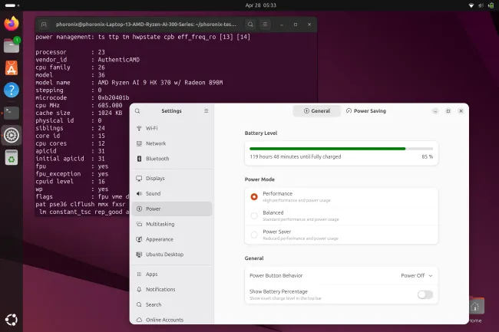The image size is (499, 332).
Task: Enable the Show Battery Percentage switch
Action: click(425, 294)
